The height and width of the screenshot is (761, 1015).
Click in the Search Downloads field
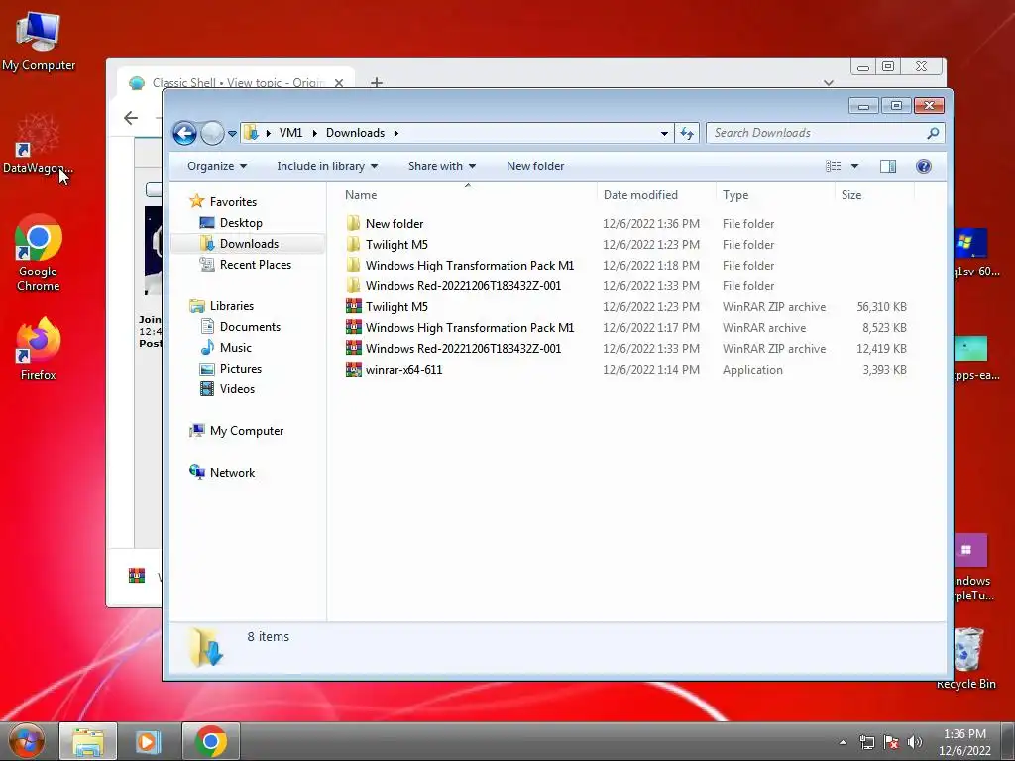click(826, 133)
